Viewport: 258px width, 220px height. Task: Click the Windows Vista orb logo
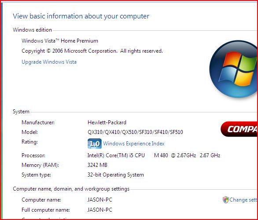coord(234,69)
